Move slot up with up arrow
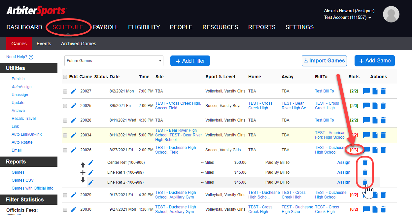Screen dimensions: 412x215 (x=83, y=164)
